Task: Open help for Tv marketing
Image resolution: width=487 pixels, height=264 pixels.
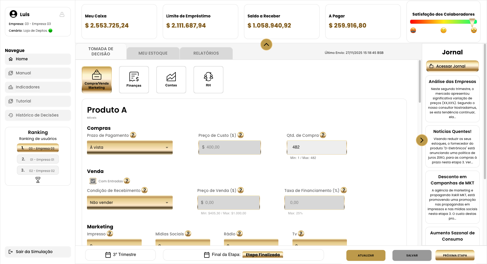Action: click(301, 234)
